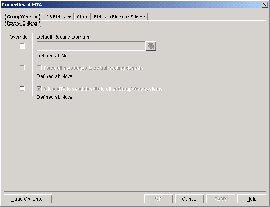
Task: Enable override for Default Routing Domain
Action: pyautogui.click(x=22, y=46)
